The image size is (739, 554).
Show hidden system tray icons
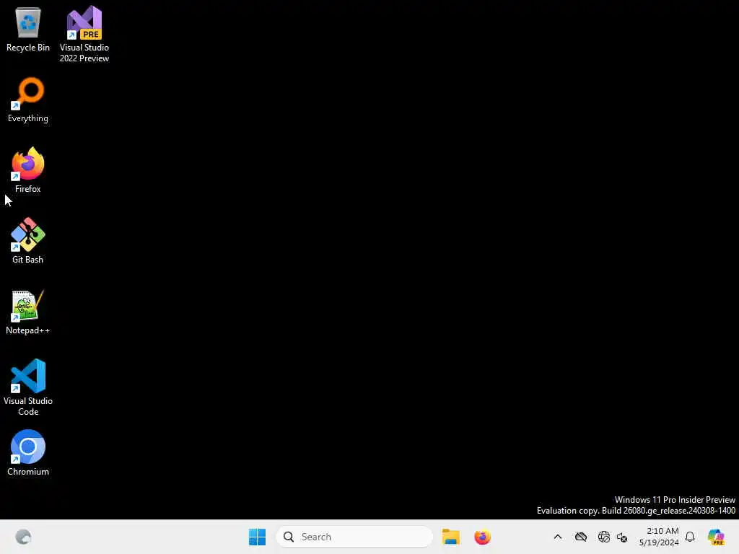pos(558,537)
